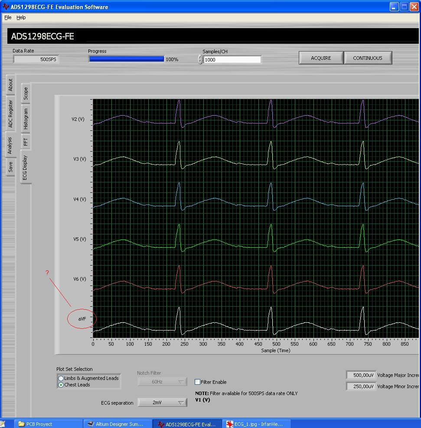421x428 pixels.
Task: Switch to the Save tab
Action: point(10,167)
